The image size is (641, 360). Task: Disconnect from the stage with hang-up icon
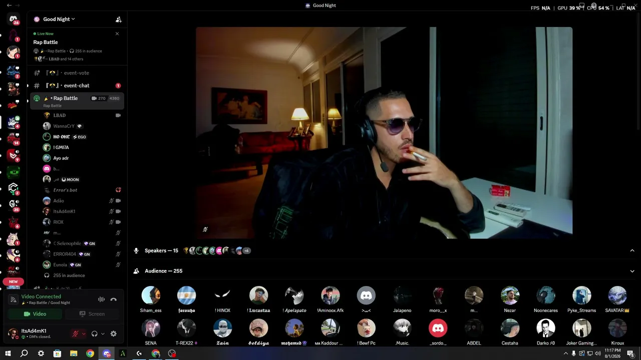point(114,299)
